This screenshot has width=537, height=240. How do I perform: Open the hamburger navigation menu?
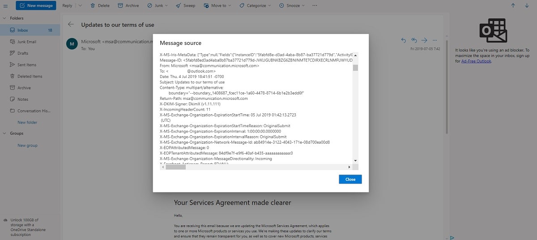click(x=6, y=5)
